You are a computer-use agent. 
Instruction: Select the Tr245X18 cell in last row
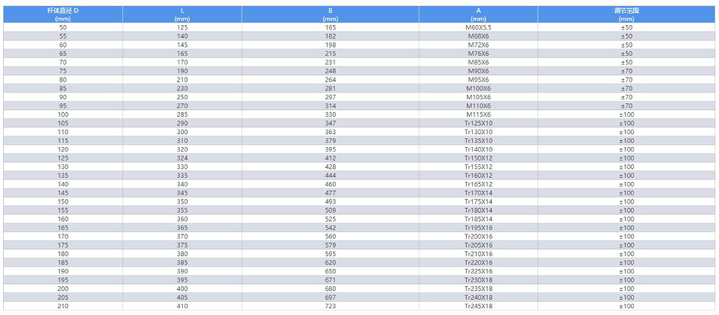click(478, 306)
